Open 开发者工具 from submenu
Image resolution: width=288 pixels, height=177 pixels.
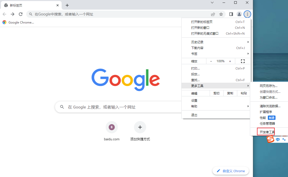[269, 132]
